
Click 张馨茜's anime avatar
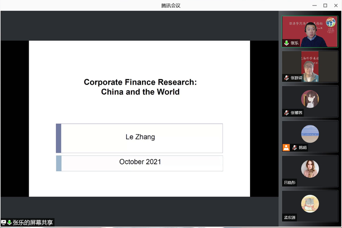tap(310, 99)
